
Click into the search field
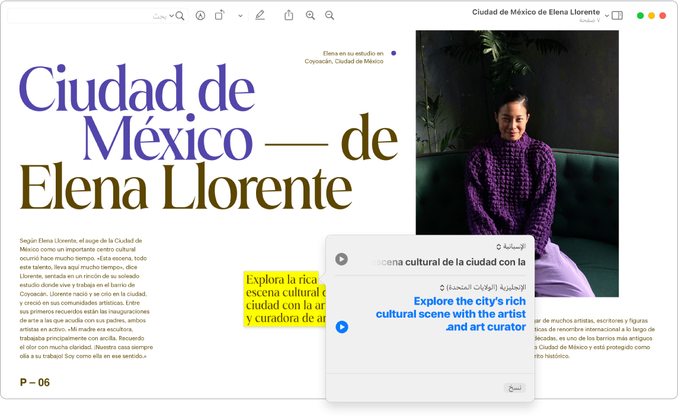coord(89,15)
